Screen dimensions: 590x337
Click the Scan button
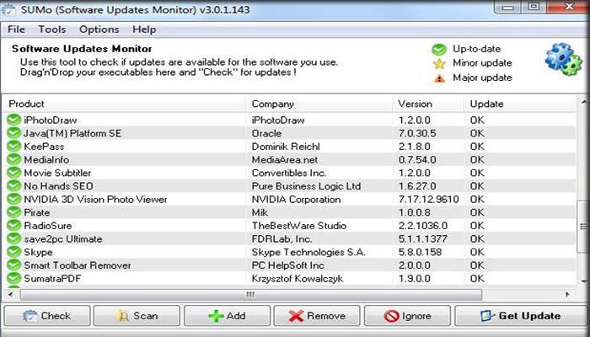(x=137, y=316)
